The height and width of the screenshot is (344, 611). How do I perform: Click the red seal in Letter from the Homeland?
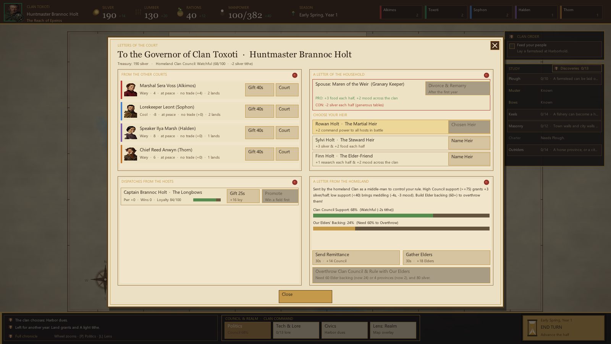(x=486, y=182)
